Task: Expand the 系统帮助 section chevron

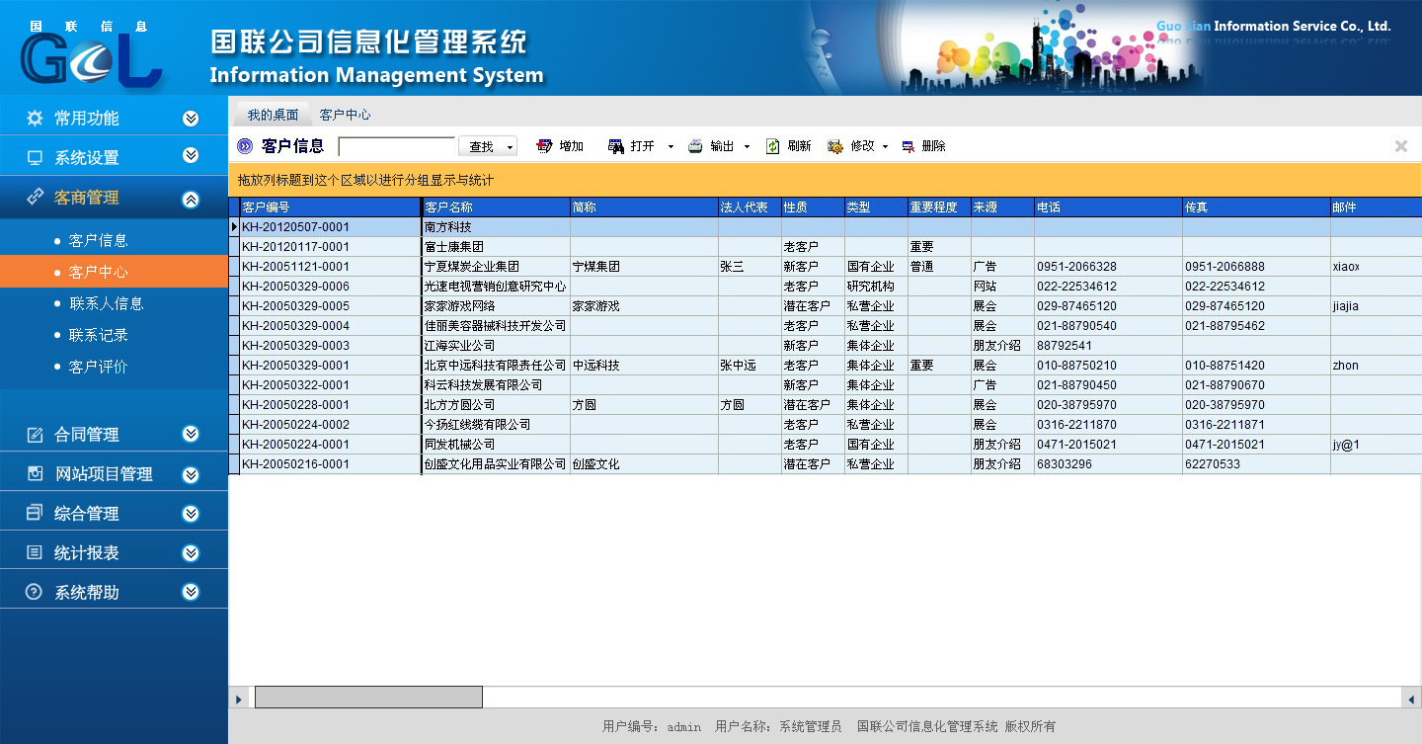Action: (x=191, y=592)
